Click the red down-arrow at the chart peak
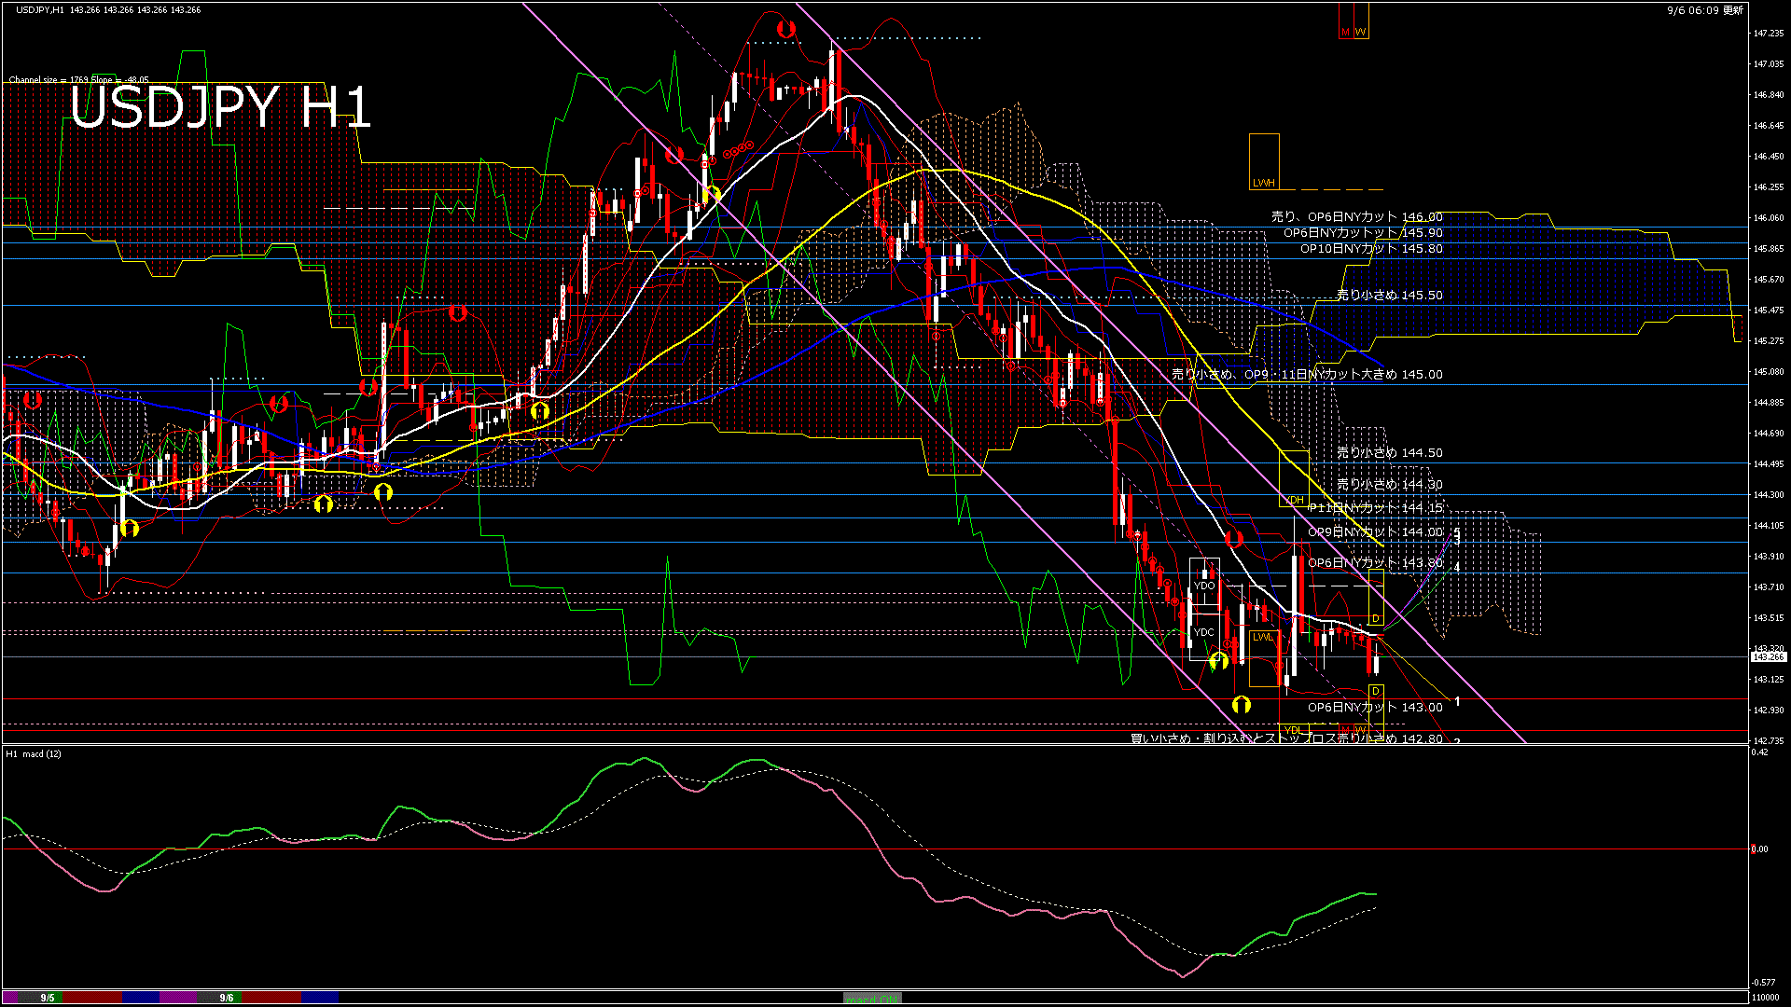 785,29
